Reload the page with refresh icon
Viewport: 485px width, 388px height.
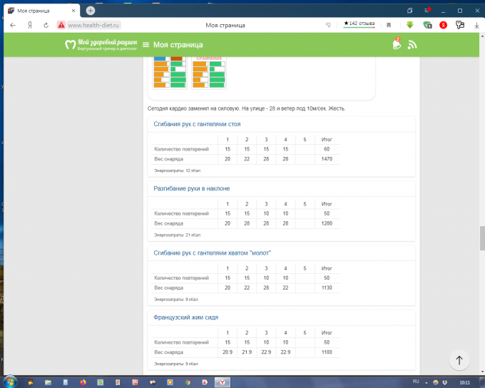click(46, 24)
